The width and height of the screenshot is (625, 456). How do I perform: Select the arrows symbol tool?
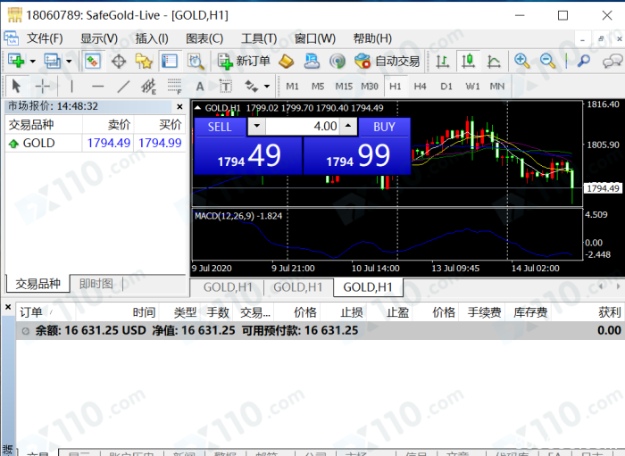click(x=251, y=86)
